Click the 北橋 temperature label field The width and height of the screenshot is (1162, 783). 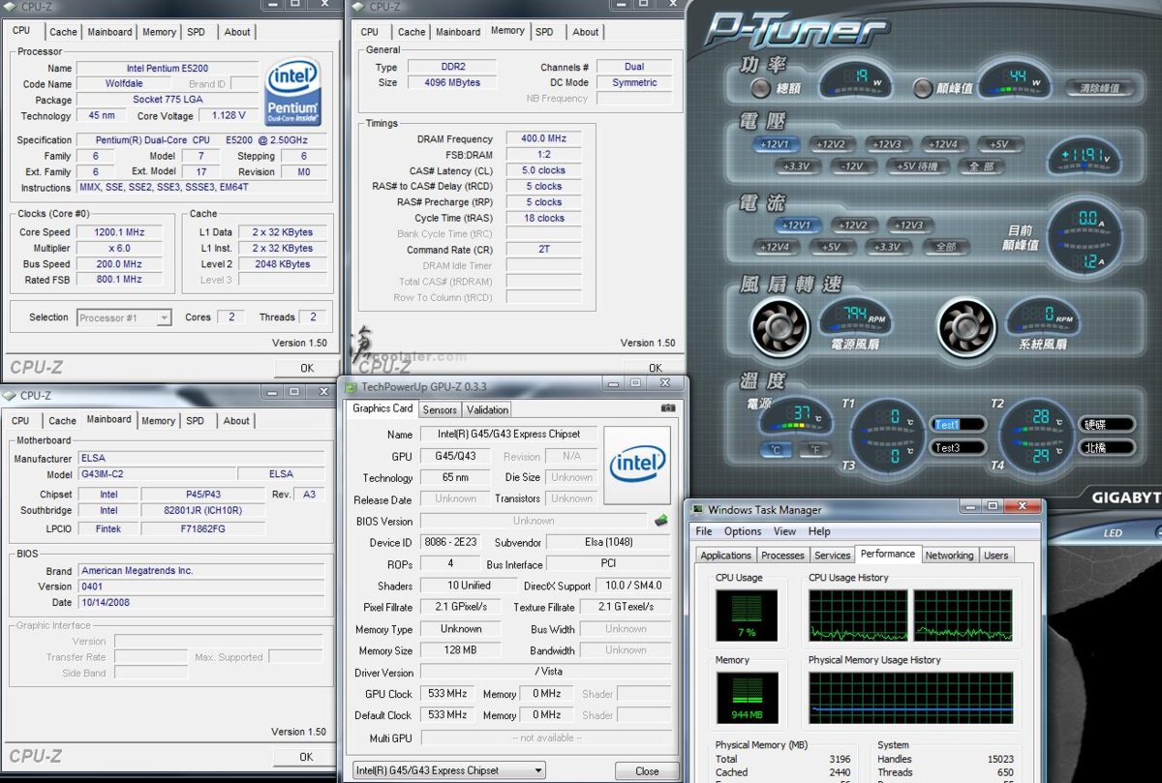(1107, 448)
